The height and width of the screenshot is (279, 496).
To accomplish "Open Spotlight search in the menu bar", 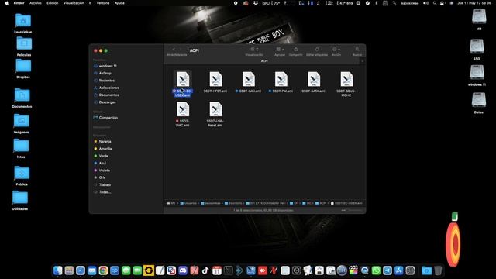I will click(435, 3).
